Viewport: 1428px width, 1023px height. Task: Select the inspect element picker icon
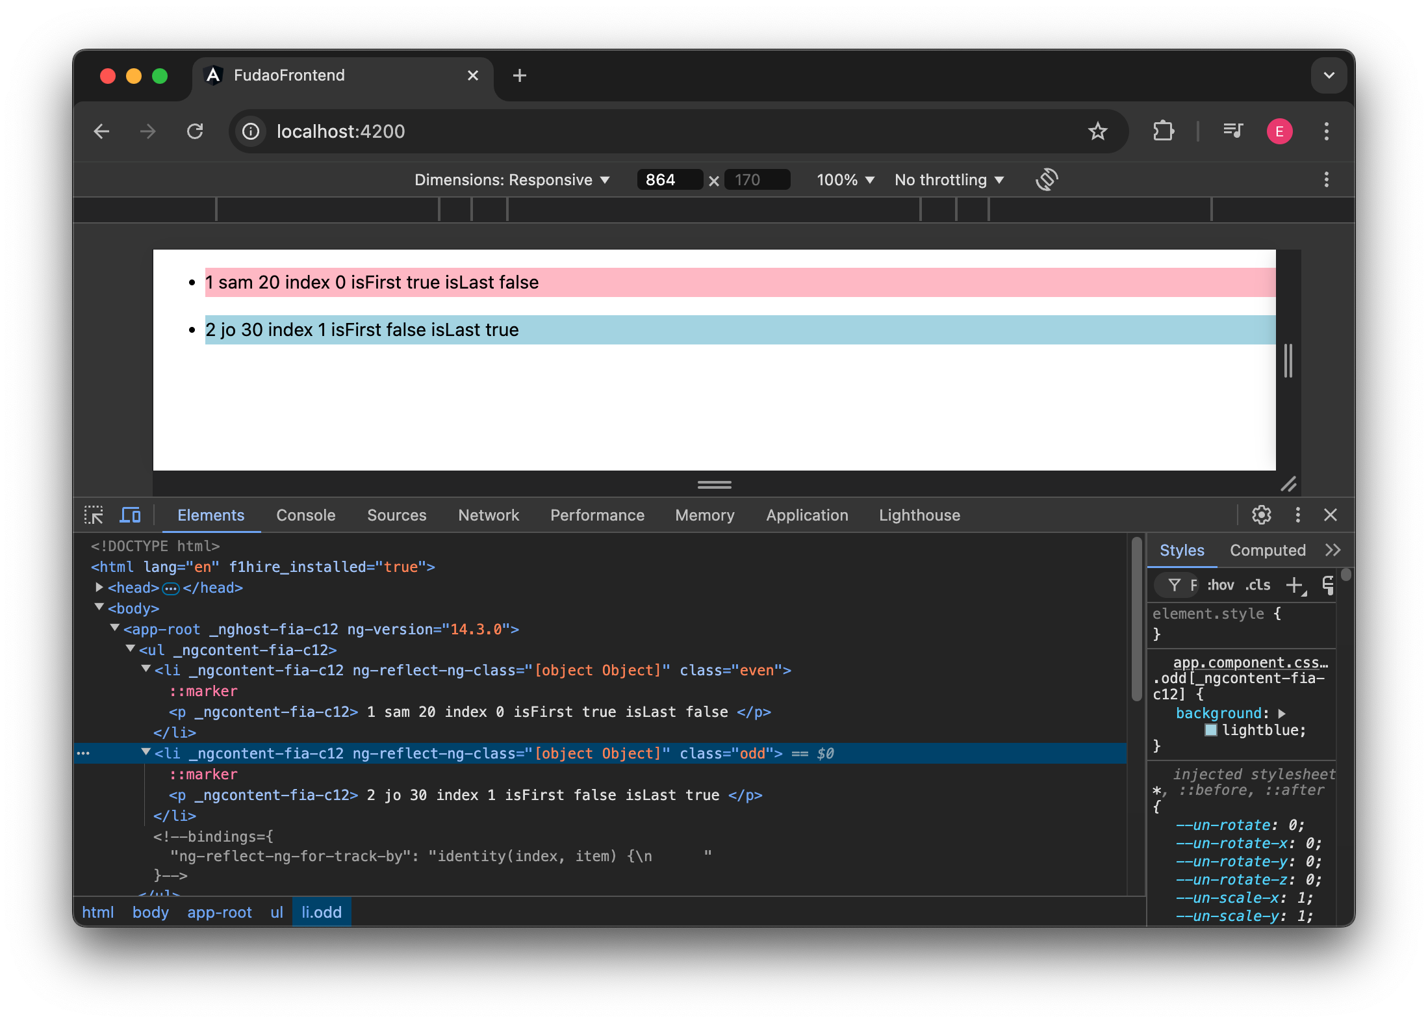[94, 515]
